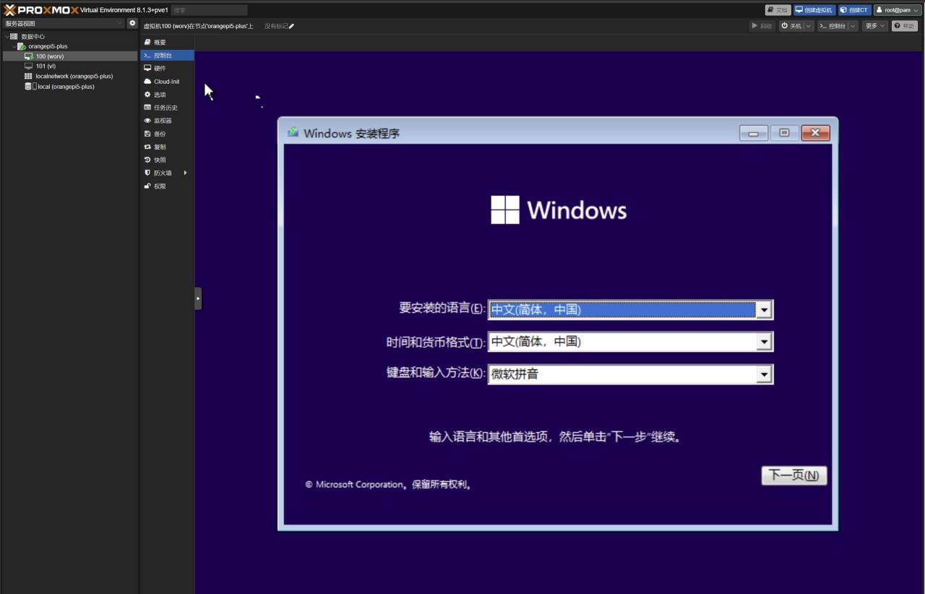Open the 概要 (Summary) tab
This screenshot has width=925, height=594.
pyautogui.click(x=167, y=43)
